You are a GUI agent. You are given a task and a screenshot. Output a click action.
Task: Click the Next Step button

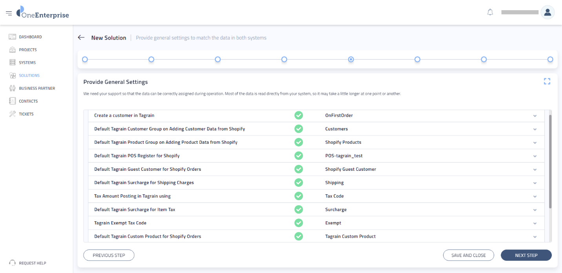pos(526,255)
